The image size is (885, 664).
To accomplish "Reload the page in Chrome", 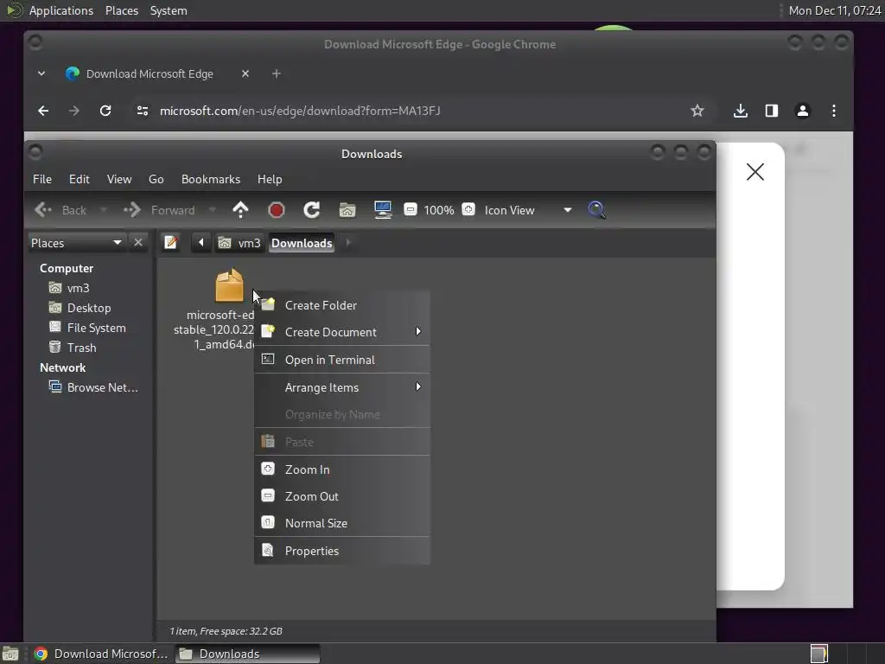I will pyautogui.click(x=105, y=111).
